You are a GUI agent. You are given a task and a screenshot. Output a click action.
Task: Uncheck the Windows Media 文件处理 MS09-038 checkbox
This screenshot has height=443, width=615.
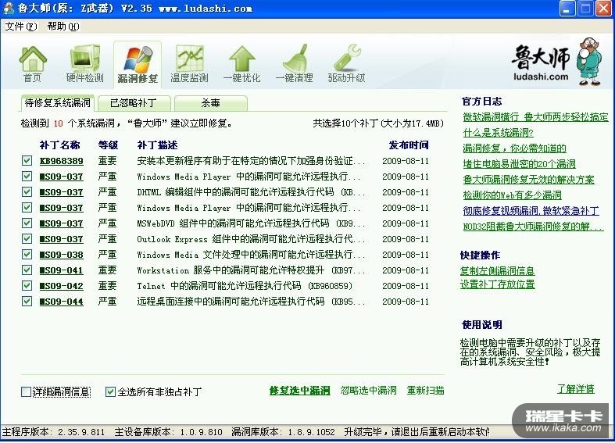27,255
